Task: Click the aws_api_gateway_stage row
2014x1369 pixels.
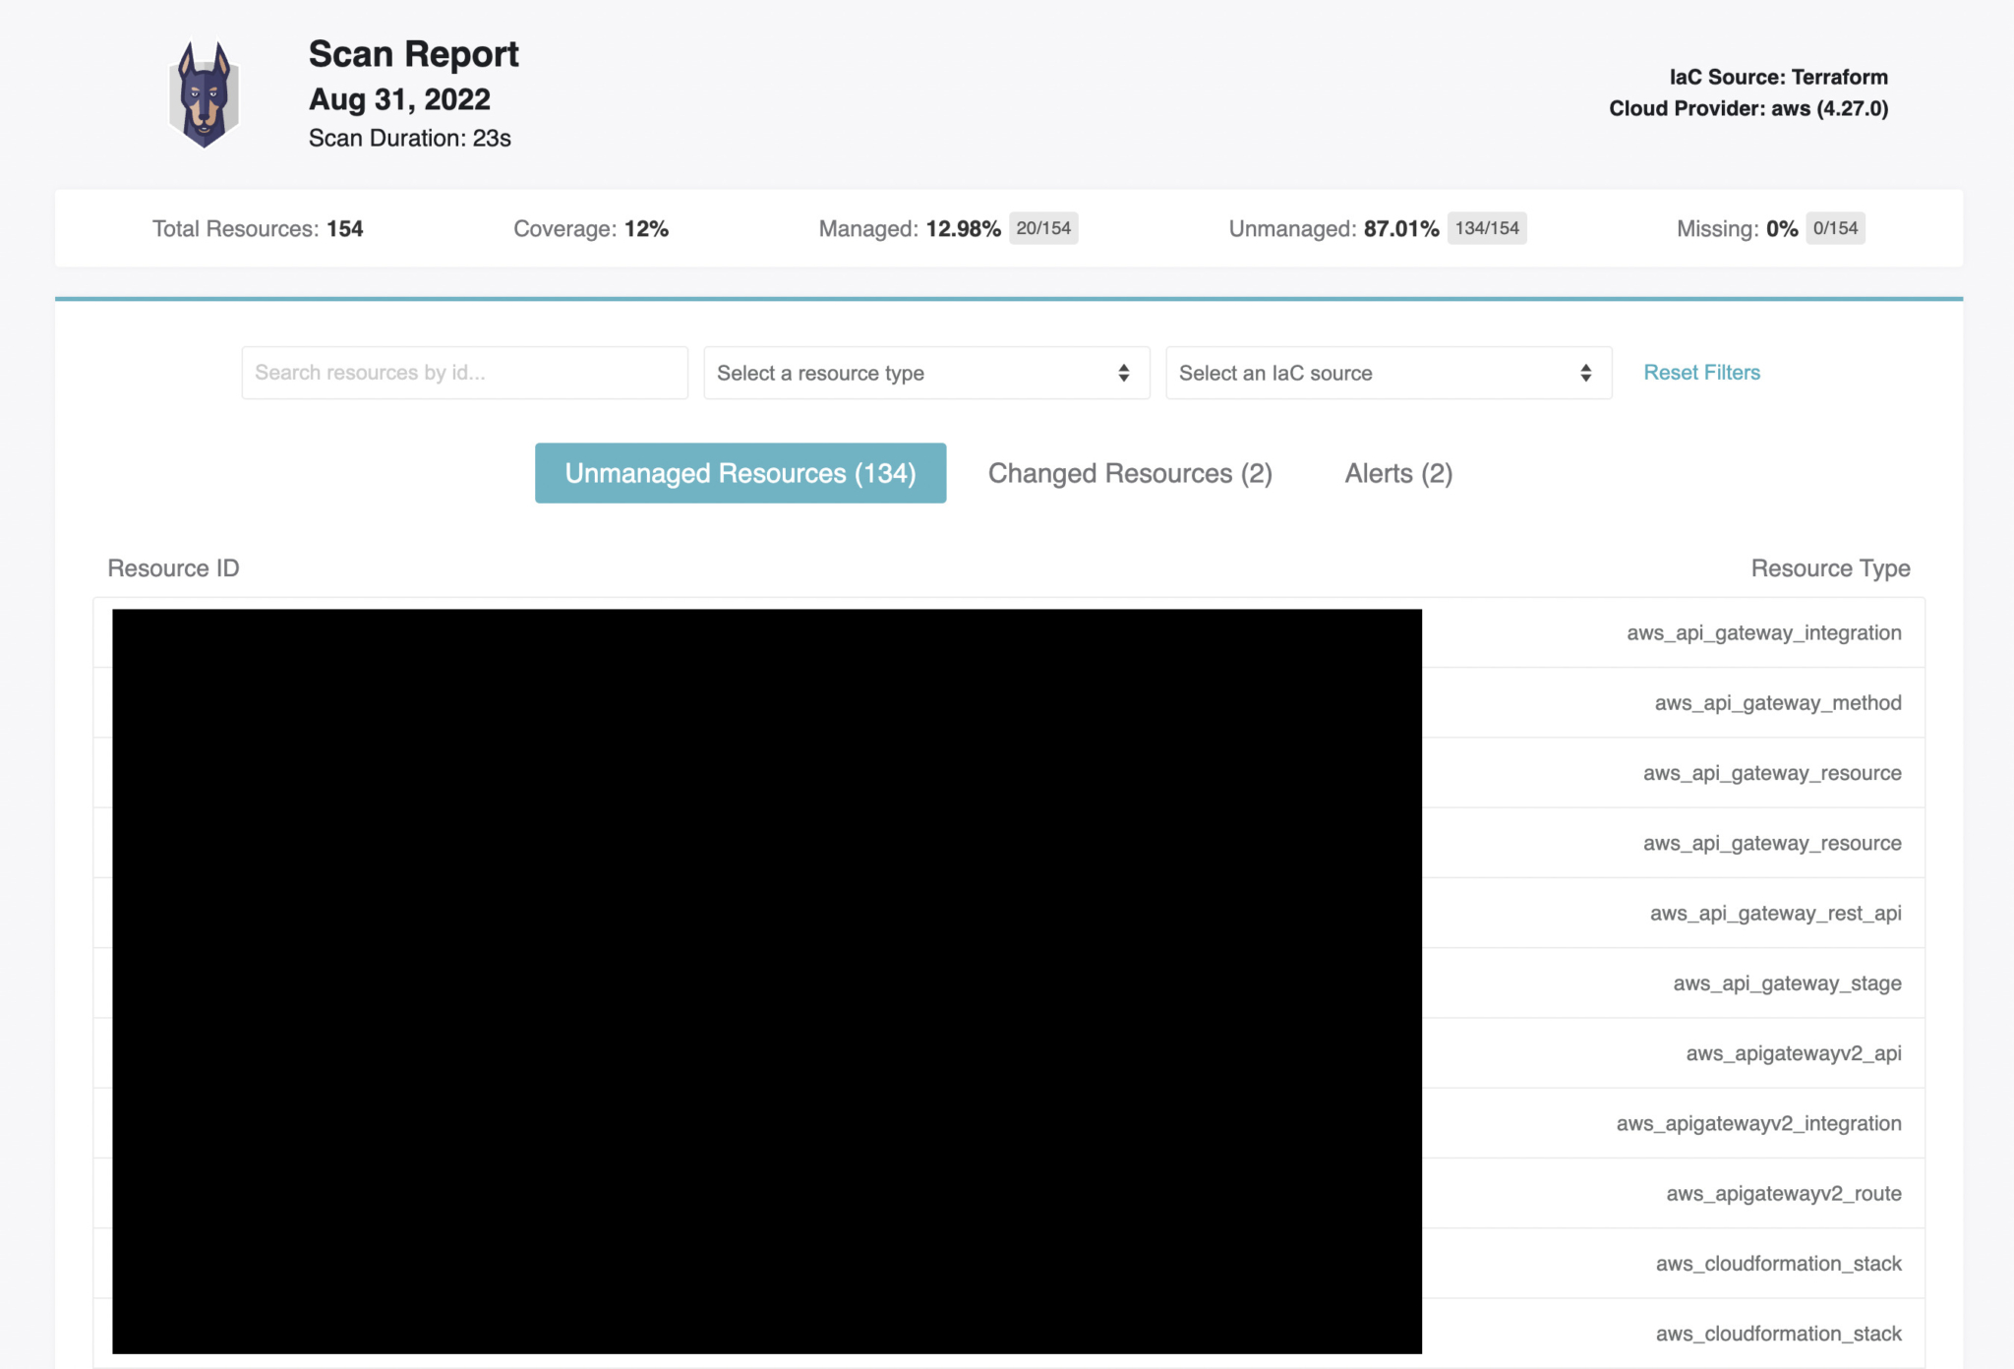Action: [x=1786, y=983]
